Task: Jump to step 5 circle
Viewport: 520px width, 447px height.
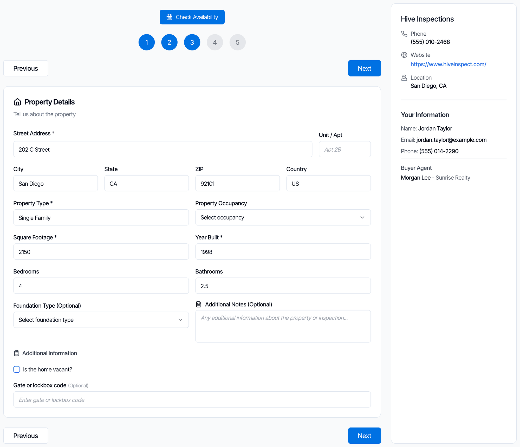Action: (238, 42)
